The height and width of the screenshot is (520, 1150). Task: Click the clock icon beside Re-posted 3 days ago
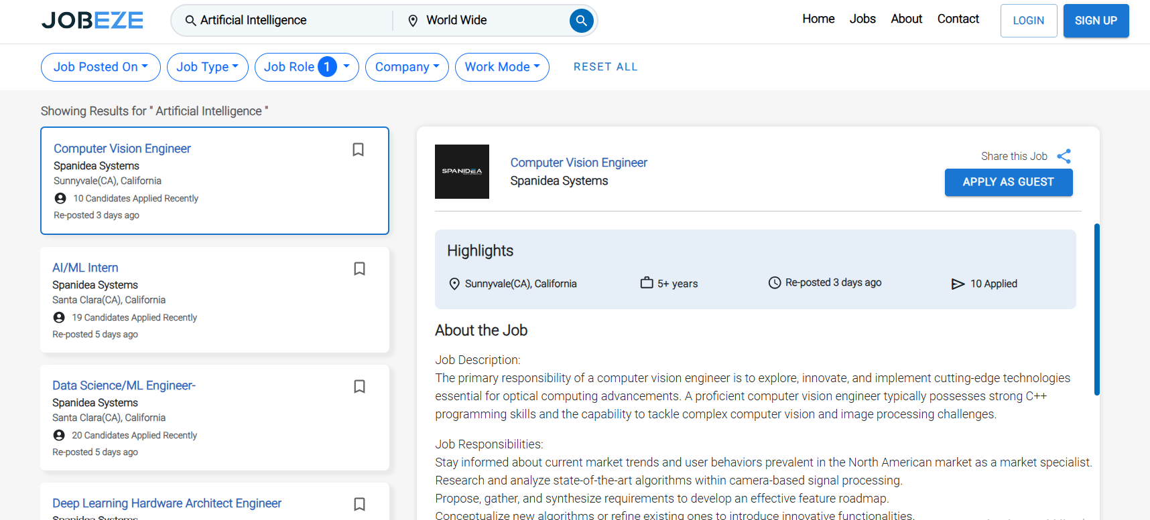pyautogui.click(x=775, y=282)
